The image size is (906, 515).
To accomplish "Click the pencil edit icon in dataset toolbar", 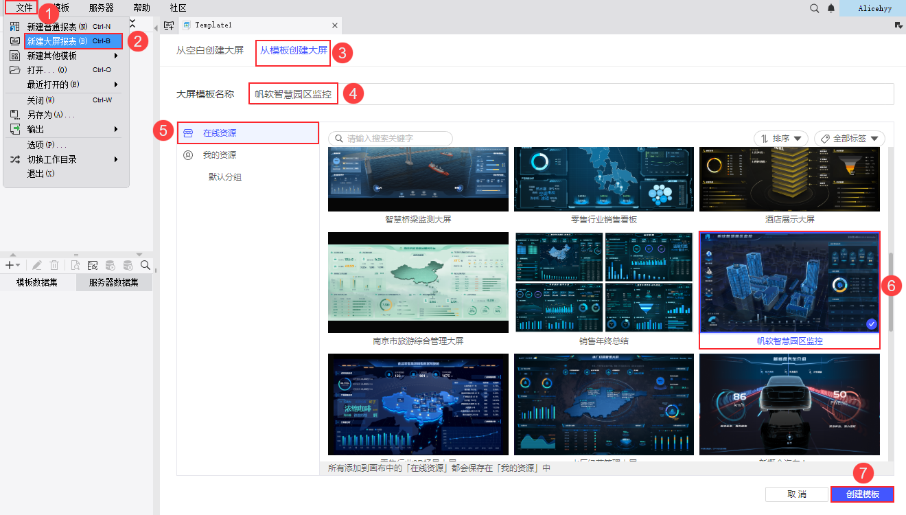I will tap(36, 265).
